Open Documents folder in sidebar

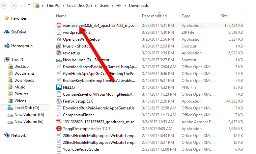pyautogui.click(x=24, y=73)
